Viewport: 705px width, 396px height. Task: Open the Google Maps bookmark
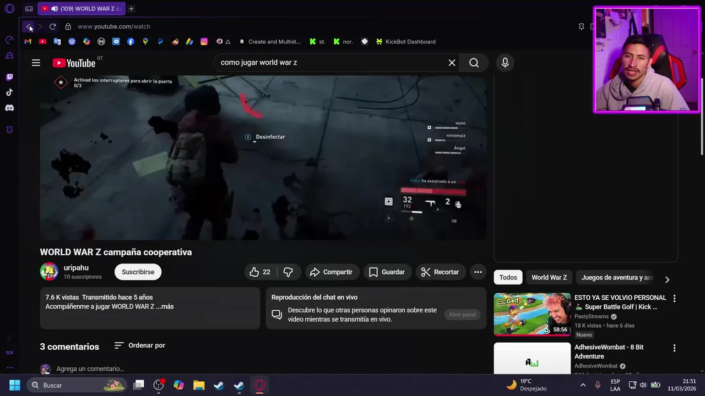(145, 42)
